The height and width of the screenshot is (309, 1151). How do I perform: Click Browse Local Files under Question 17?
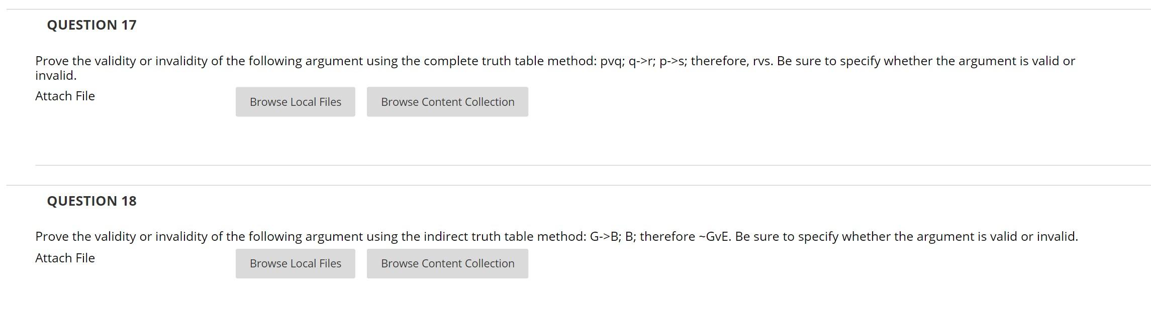click(x=295, y=101)
